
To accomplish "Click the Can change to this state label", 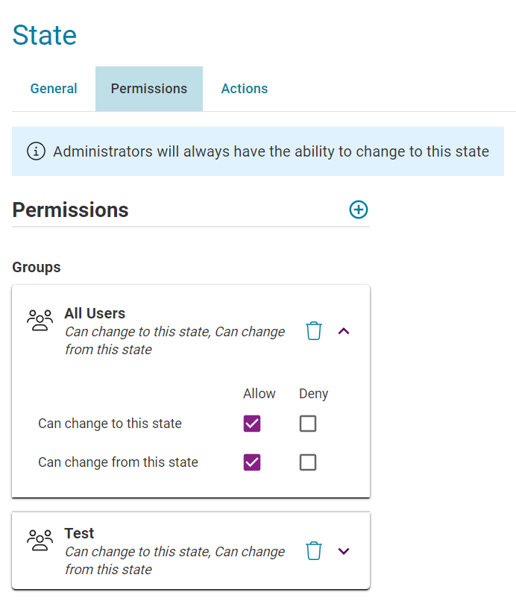I will pos(110,424).
